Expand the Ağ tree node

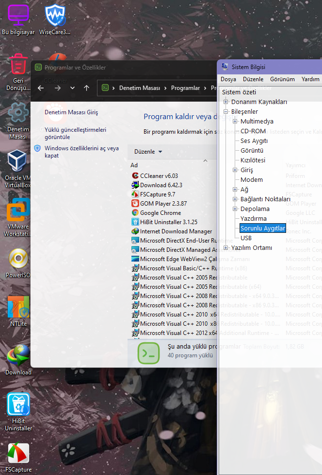click(x=235, y=189)
